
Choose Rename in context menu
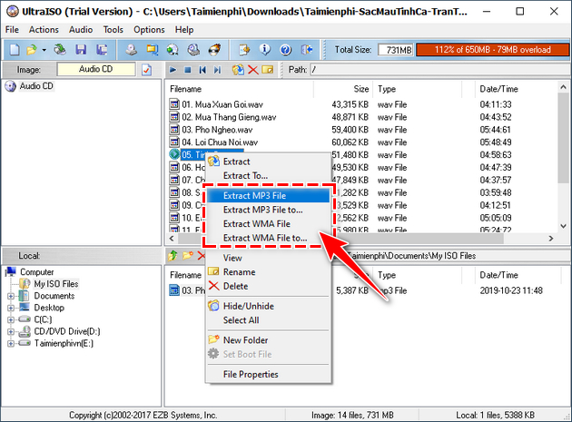[269, 272]
